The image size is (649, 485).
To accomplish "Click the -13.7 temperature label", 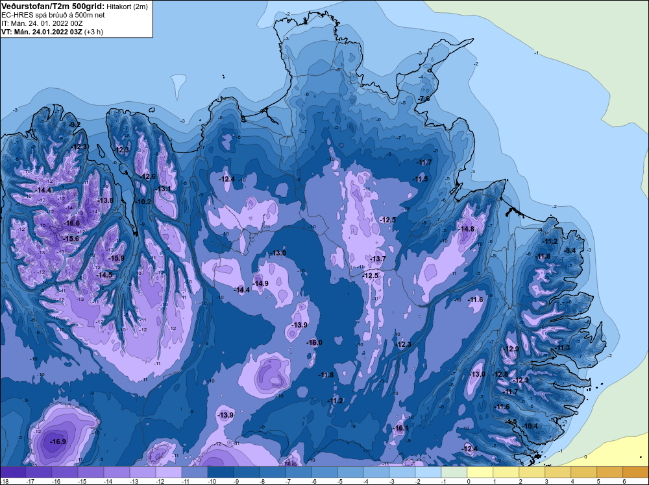I will [x=378, y=259].
